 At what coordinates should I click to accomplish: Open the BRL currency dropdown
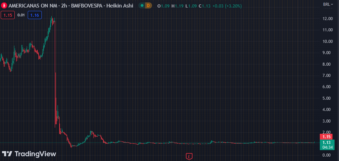click(x=328, y=4)
